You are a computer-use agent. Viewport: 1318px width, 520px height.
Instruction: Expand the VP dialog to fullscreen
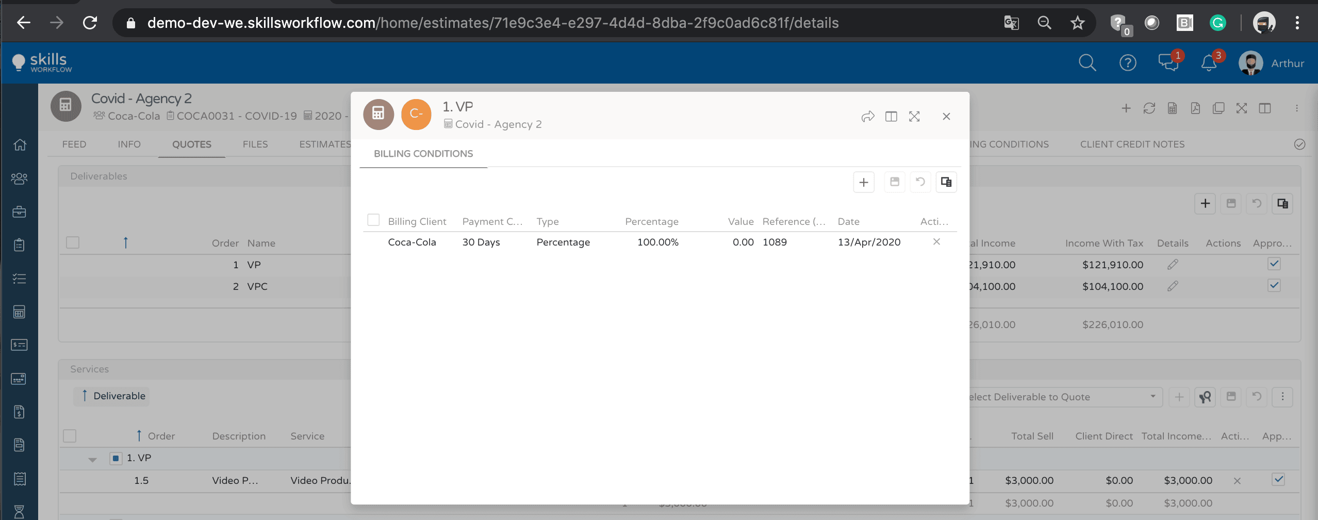tap(914, 117)
